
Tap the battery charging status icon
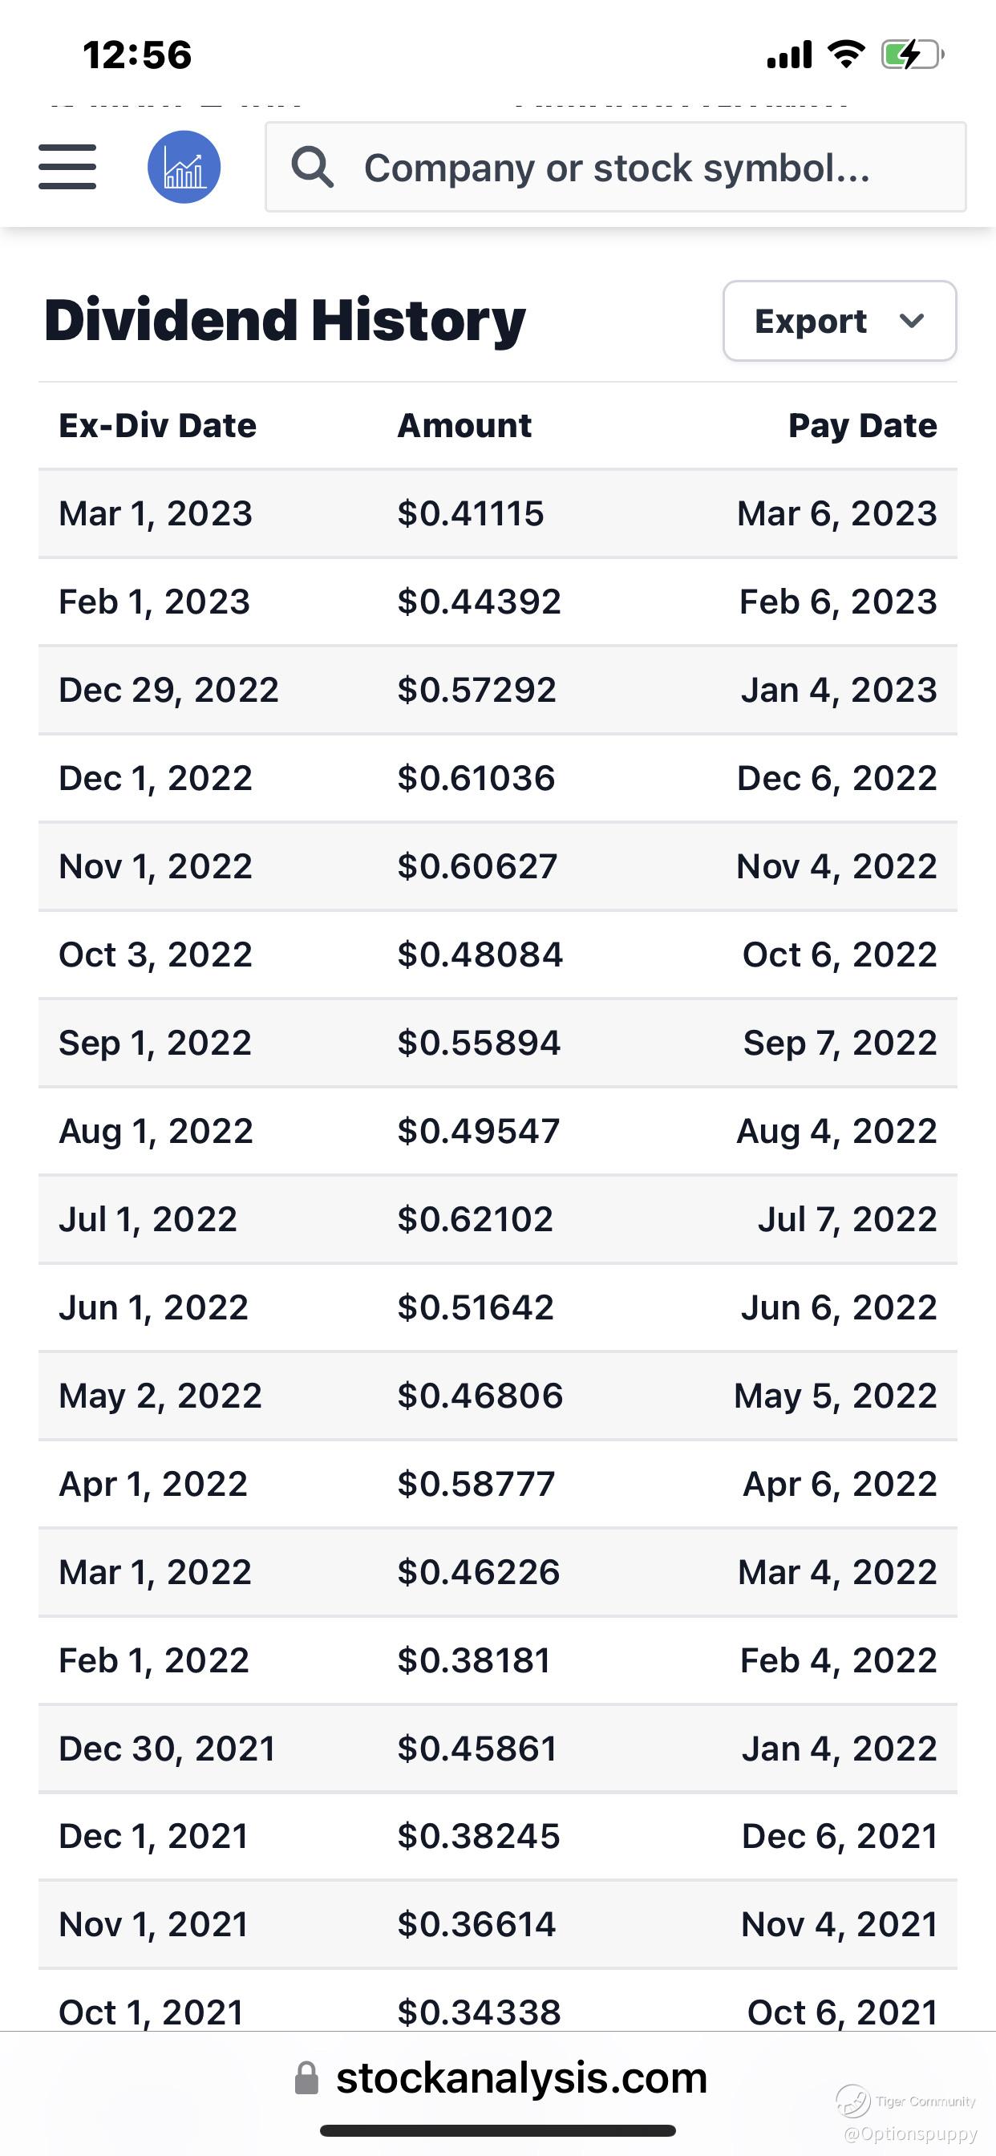click(x=913, y=55)
